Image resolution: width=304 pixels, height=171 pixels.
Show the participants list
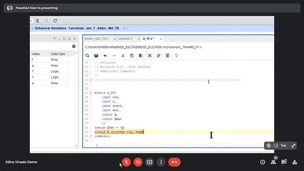(274, 162)
